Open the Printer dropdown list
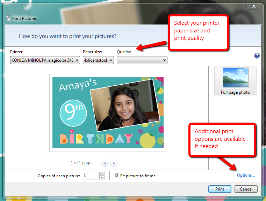The width and height of the screenshot is (266, 201). pos(45,60)
